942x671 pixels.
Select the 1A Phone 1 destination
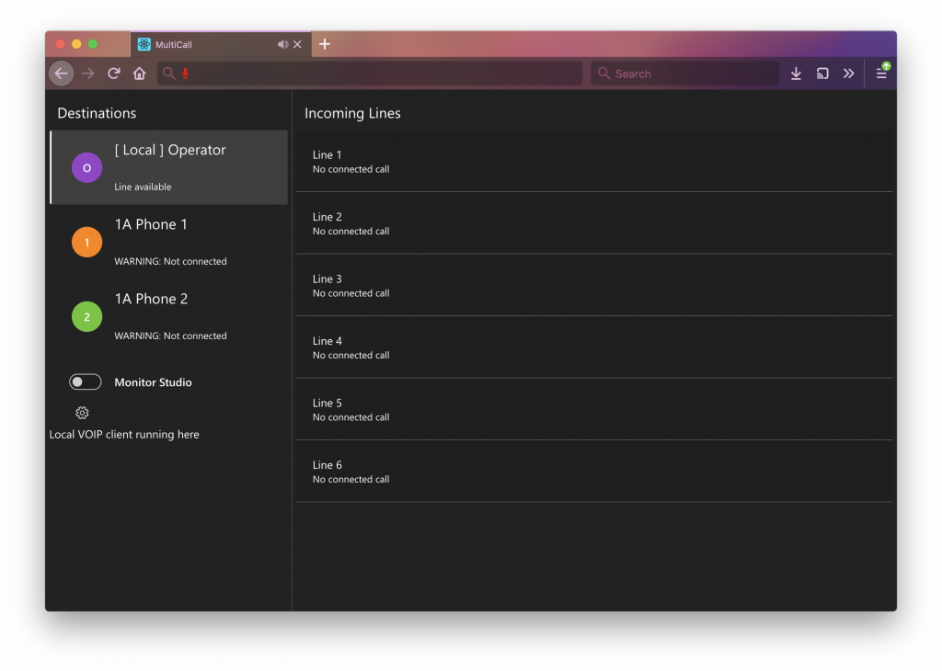[x=169, y=242]
